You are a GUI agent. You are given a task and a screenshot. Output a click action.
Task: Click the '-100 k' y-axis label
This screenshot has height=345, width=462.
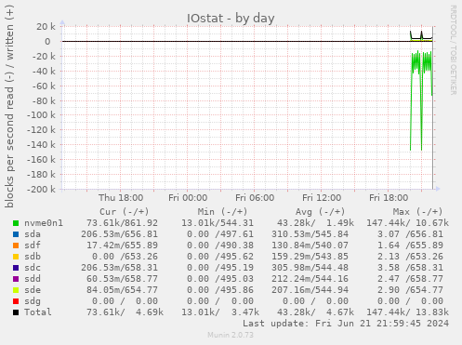point(41,115)
